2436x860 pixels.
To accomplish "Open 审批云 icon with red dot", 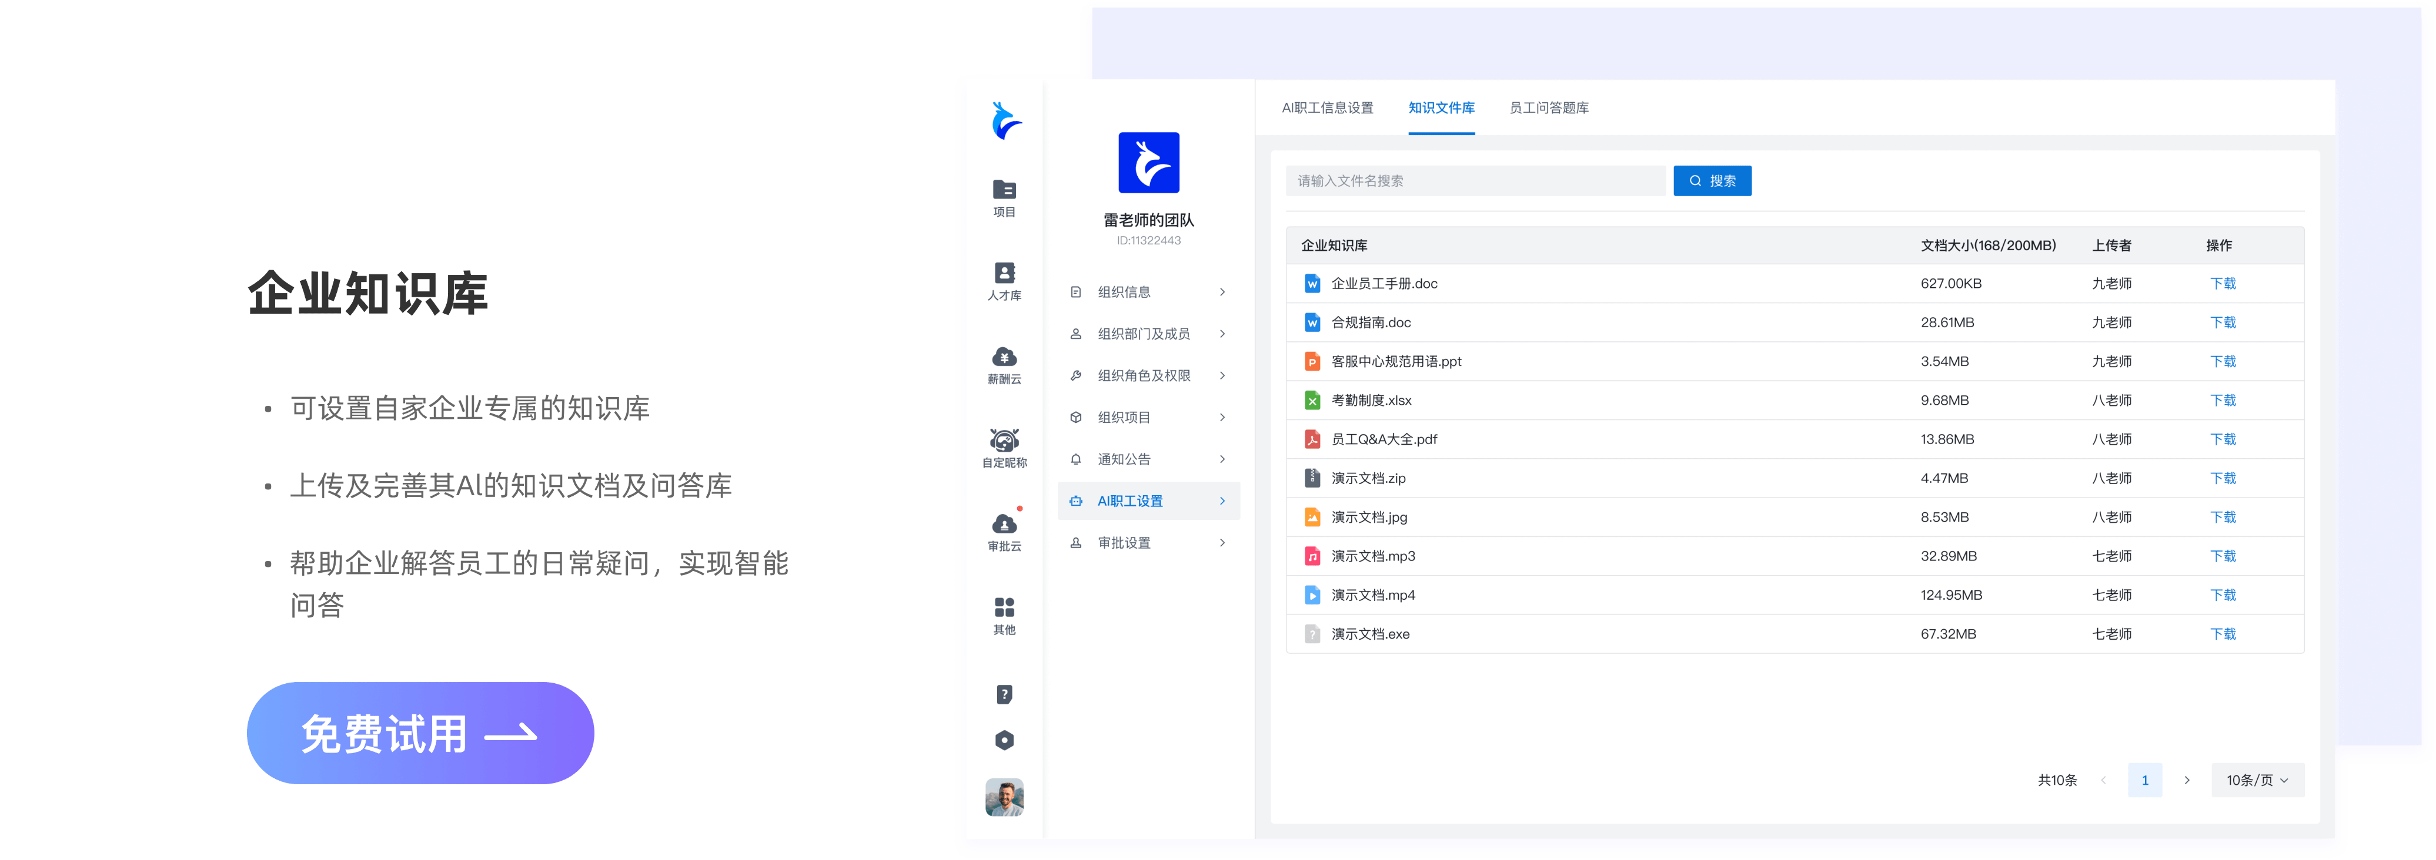I will [x=1004, y=530].
